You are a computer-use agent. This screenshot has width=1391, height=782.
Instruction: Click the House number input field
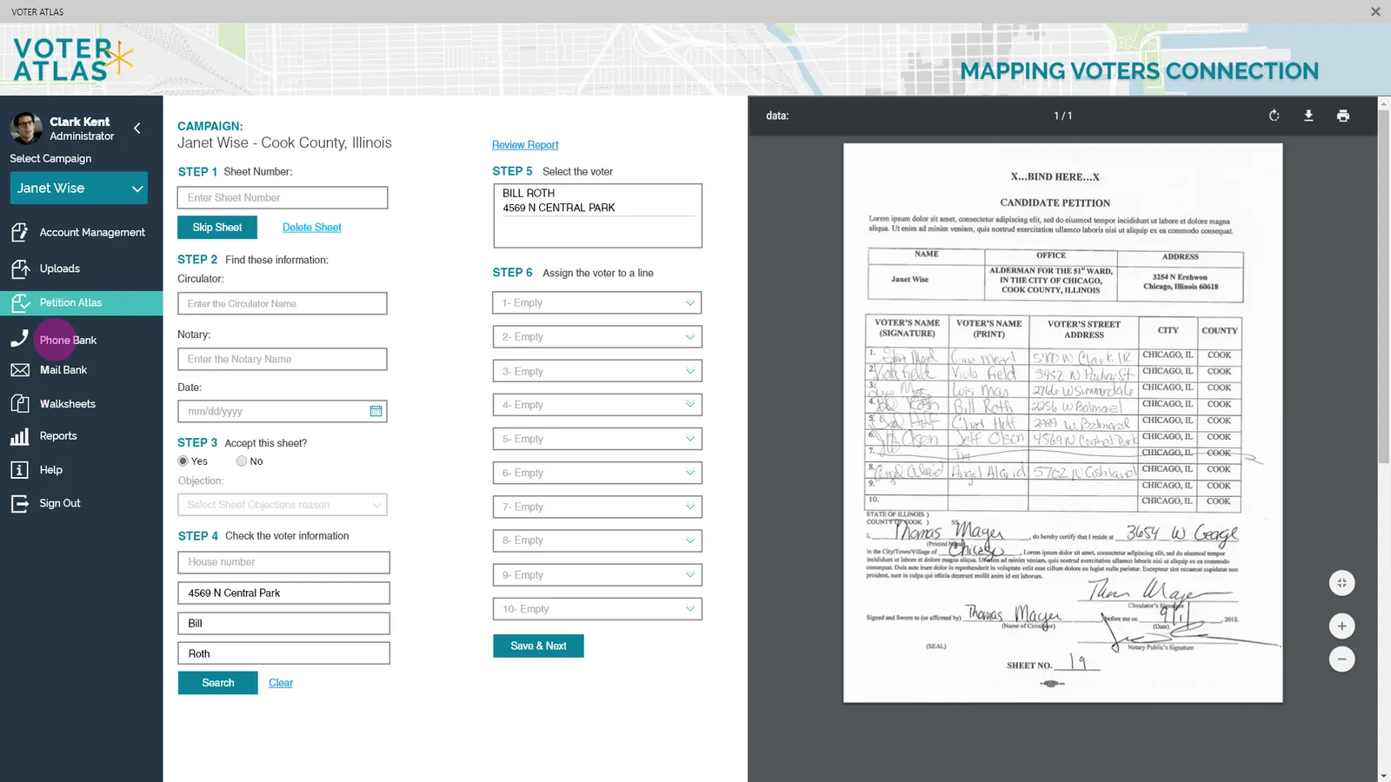284,563
